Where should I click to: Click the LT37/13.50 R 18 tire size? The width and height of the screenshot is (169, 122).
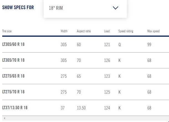coord(15,108)
